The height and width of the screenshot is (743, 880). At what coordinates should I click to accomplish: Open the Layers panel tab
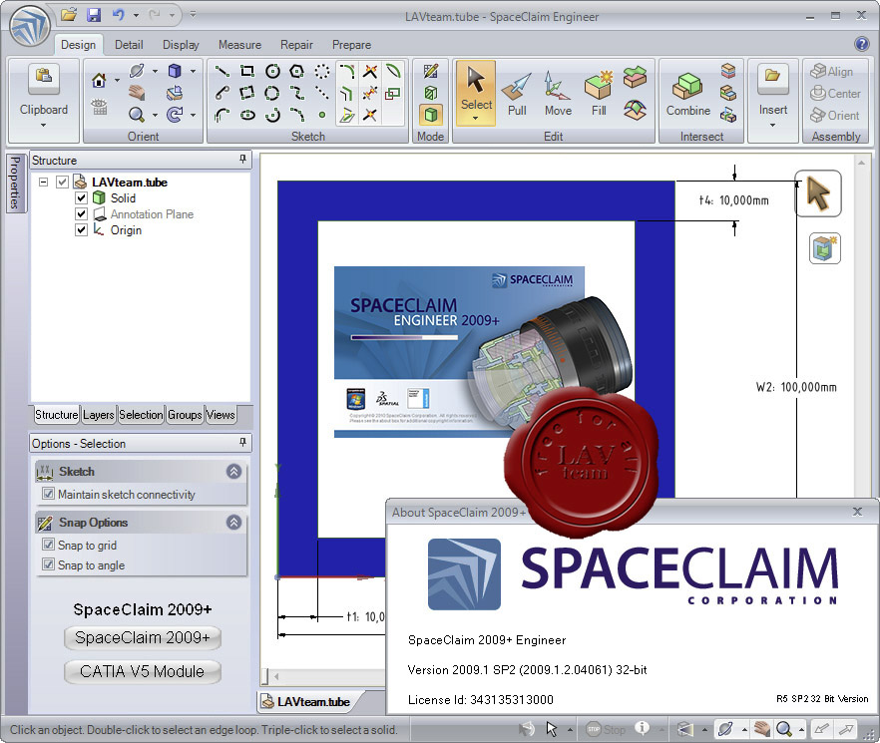(98, 415)
